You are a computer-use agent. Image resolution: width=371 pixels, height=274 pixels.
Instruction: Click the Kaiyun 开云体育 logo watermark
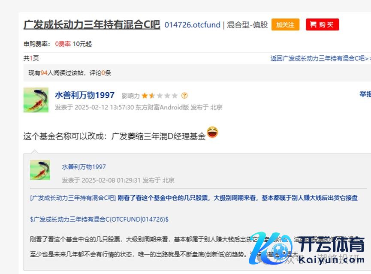tap(306, 248)
